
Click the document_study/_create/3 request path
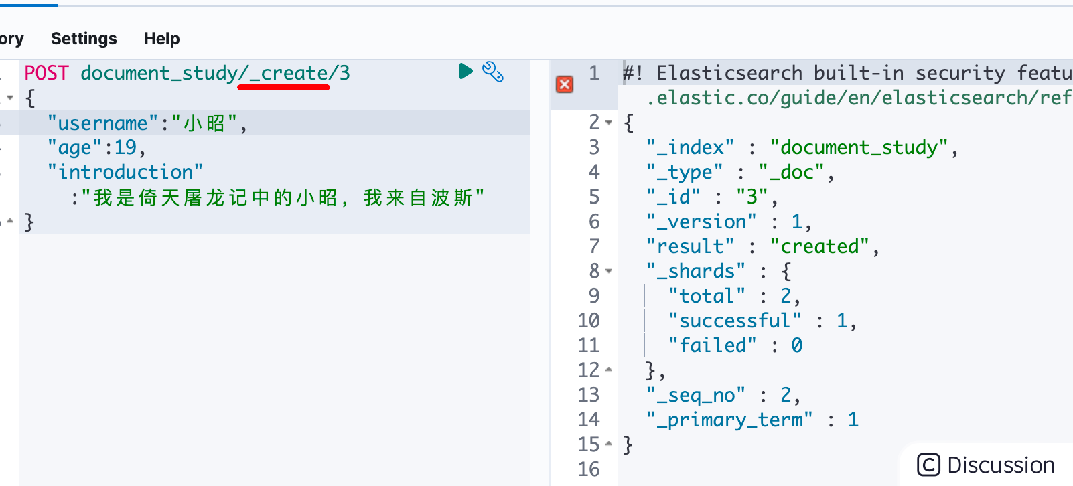215,73
